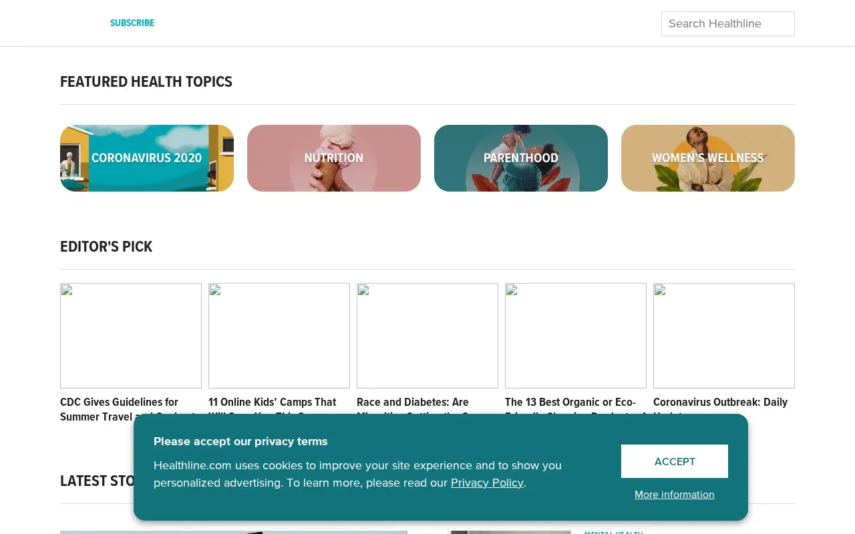Image resolution: width=855 pixels, height=534 pixels.
Task: Open the Coronavirus Outbreak: Daily headline
Action: (720, 405)
